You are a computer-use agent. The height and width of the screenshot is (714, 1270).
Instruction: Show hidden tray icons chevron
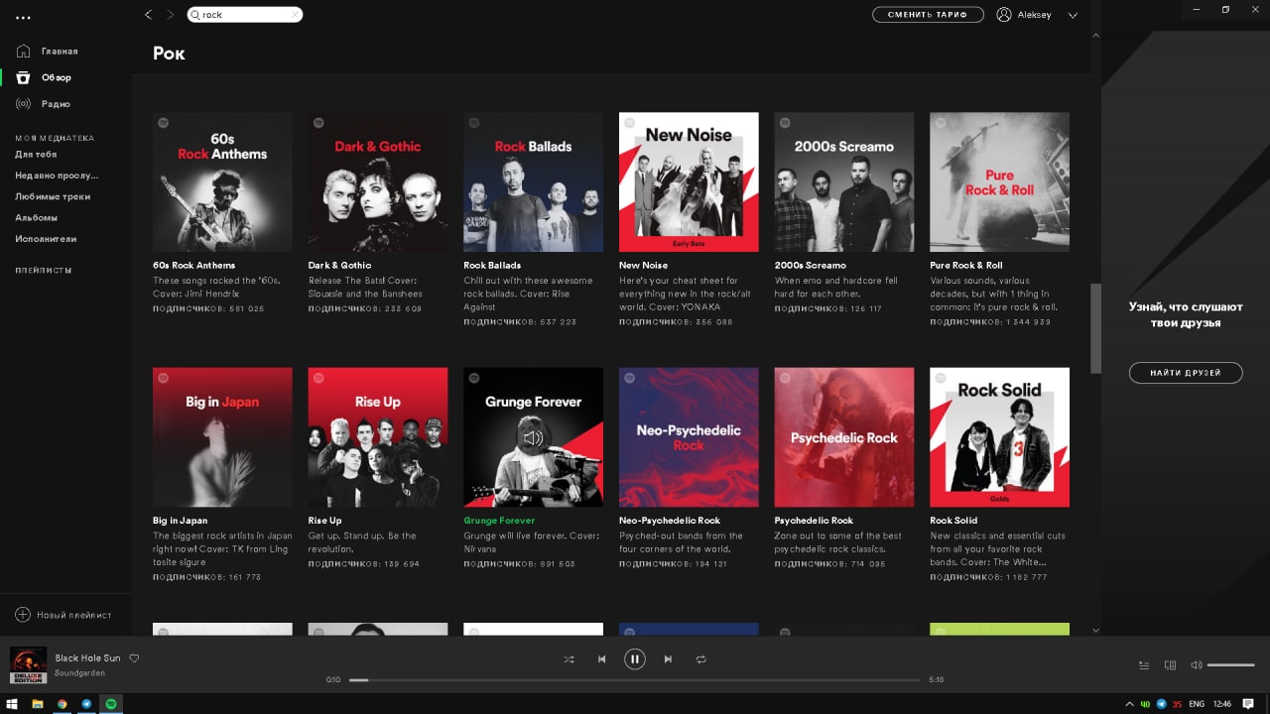[x=1128, y=704]
